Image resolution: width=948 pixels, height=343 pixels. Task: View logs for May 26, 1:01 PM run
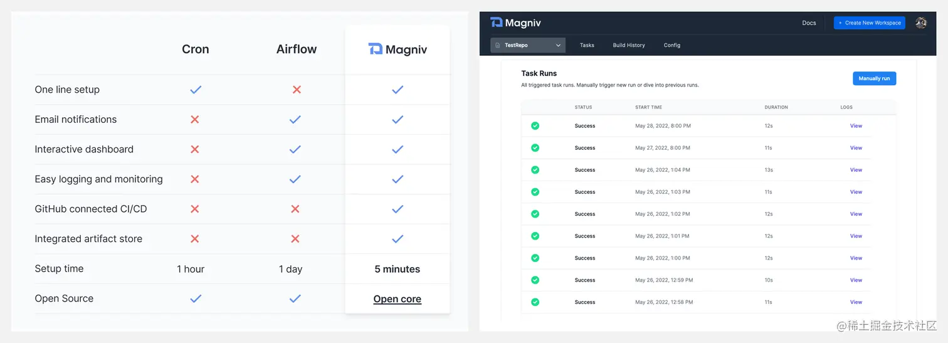click(856, 236)
